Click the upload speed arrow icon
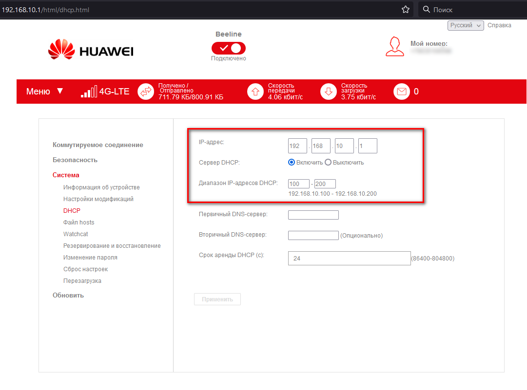 [x=255, y=92]
